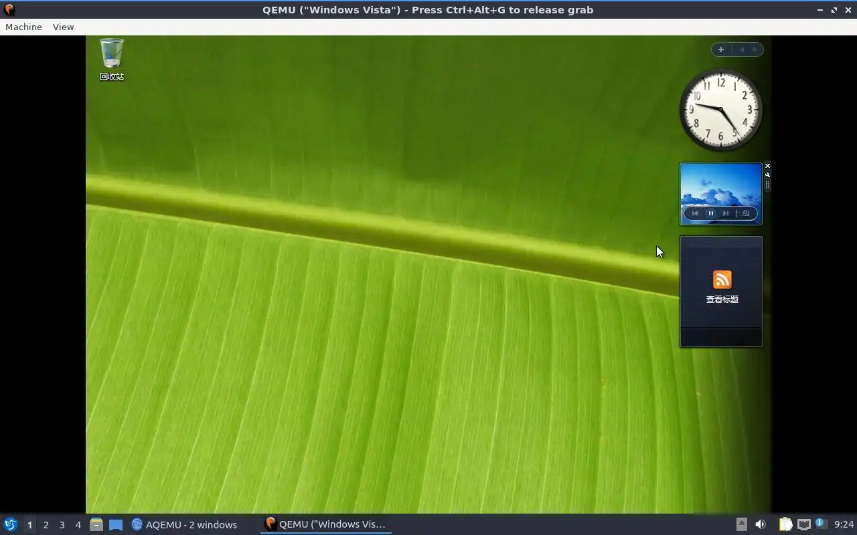857x535 pixels.
Task: Open the notification tray icon with exclamation
Action: click(x=822, y=524)
